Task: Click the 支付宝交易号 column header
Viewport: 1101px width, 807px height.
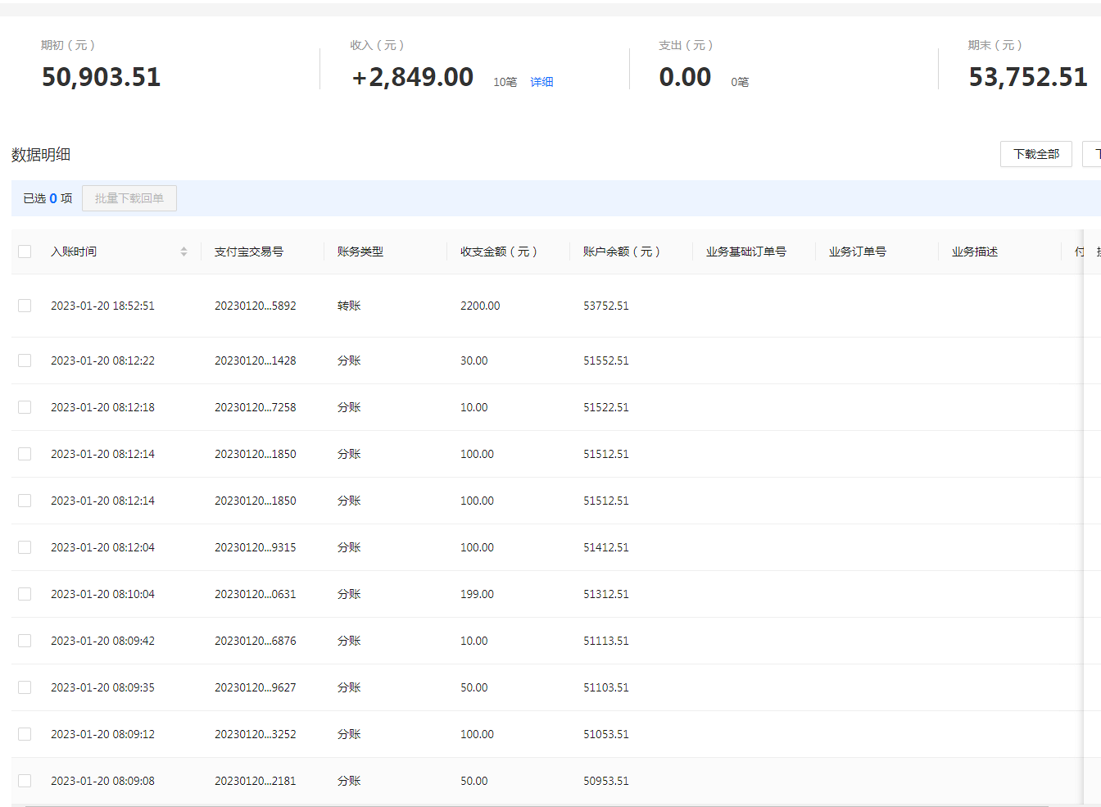Action: click(249, 252)
